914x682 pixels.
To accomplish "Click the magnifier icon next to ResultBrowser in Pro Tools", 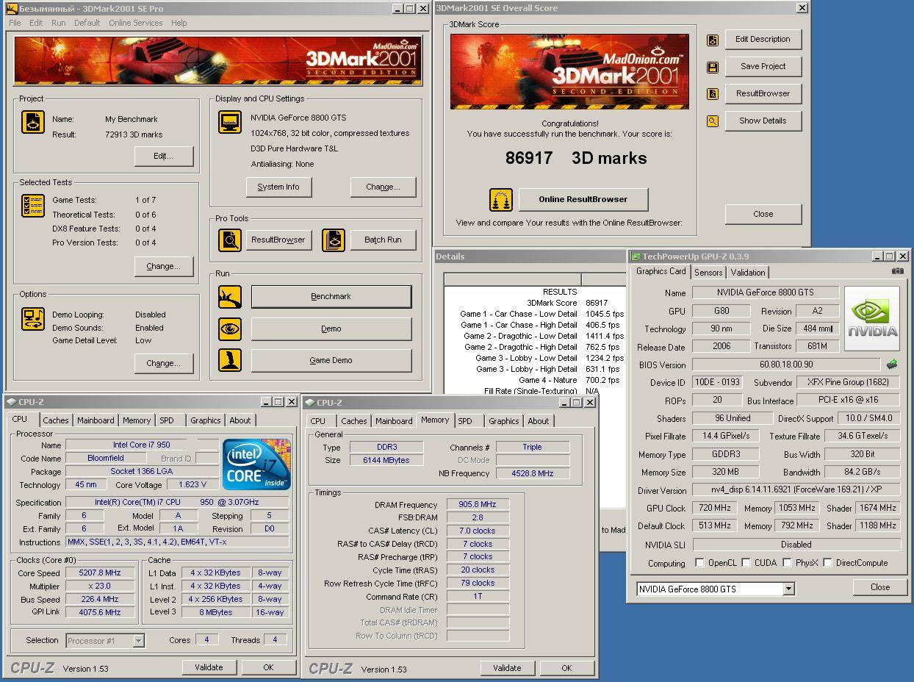I will [x=230, y=240].
